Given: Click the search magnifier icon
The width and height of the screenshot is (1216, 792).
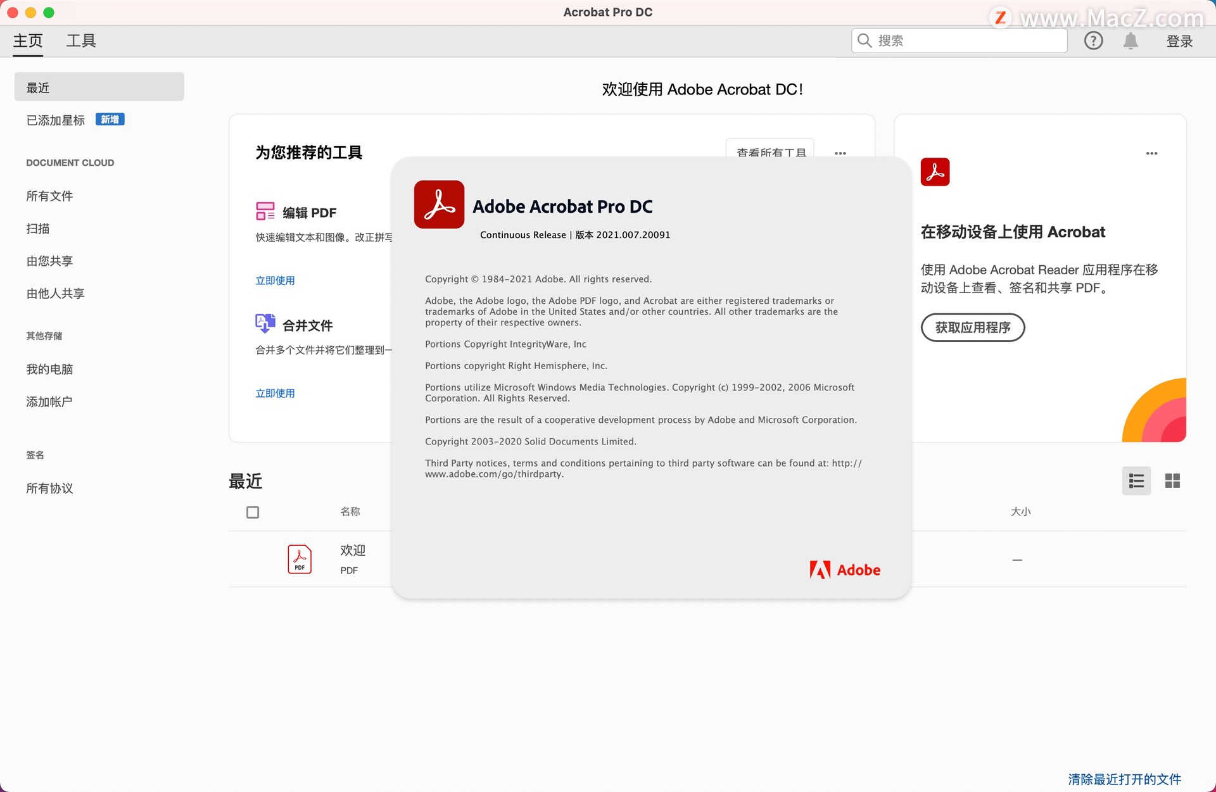Looking at the screenshot, I should coord(865,41).
